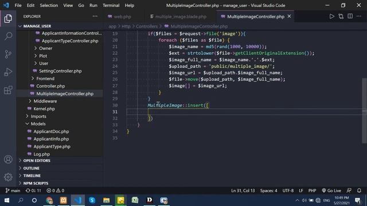Collapse the Models folder

pyautogui.click(x=38, y=124)
